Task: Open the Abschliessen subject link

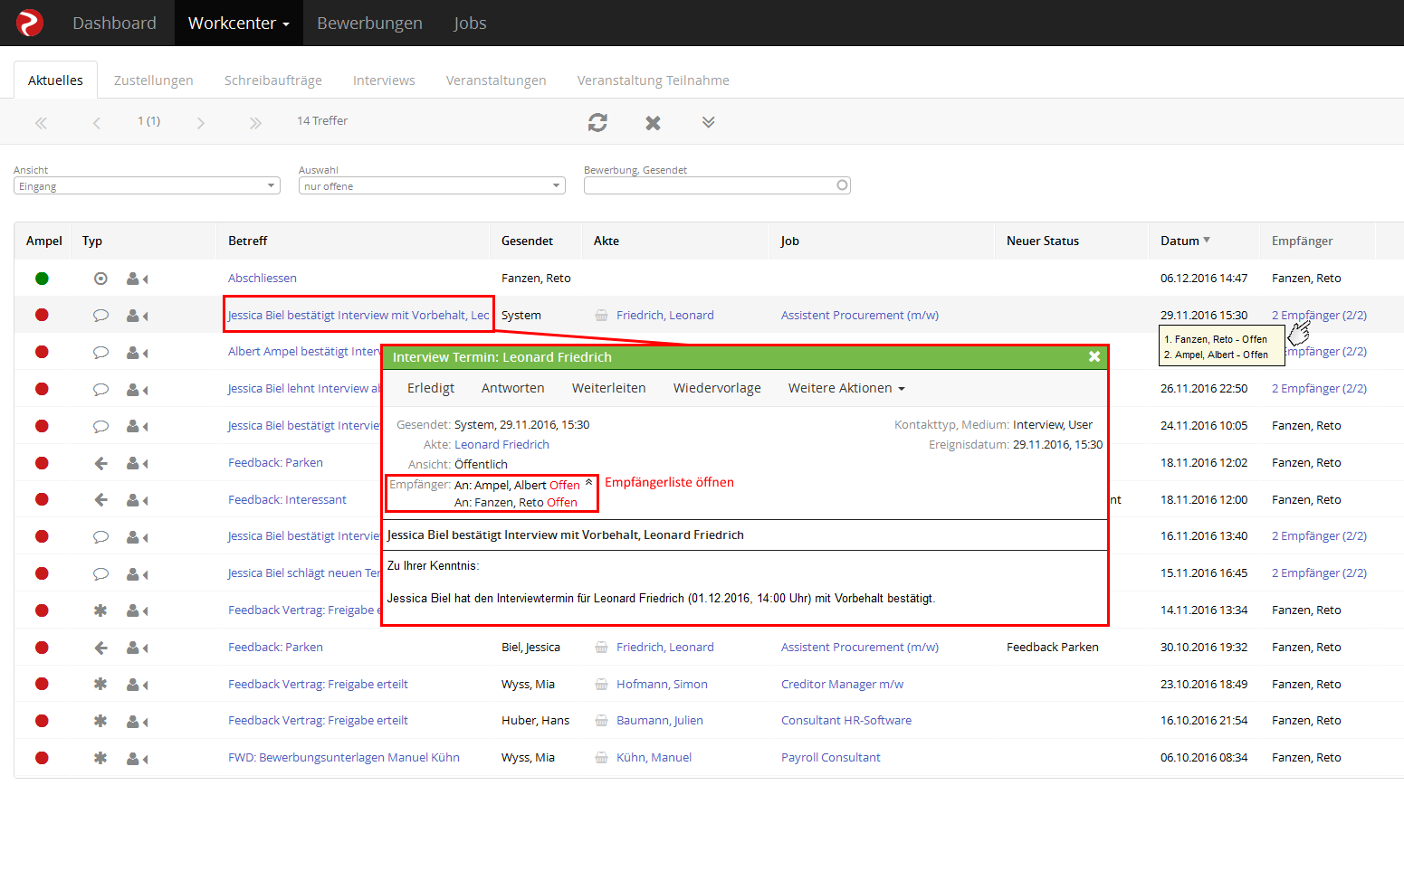Action: [x=263, y=279]
